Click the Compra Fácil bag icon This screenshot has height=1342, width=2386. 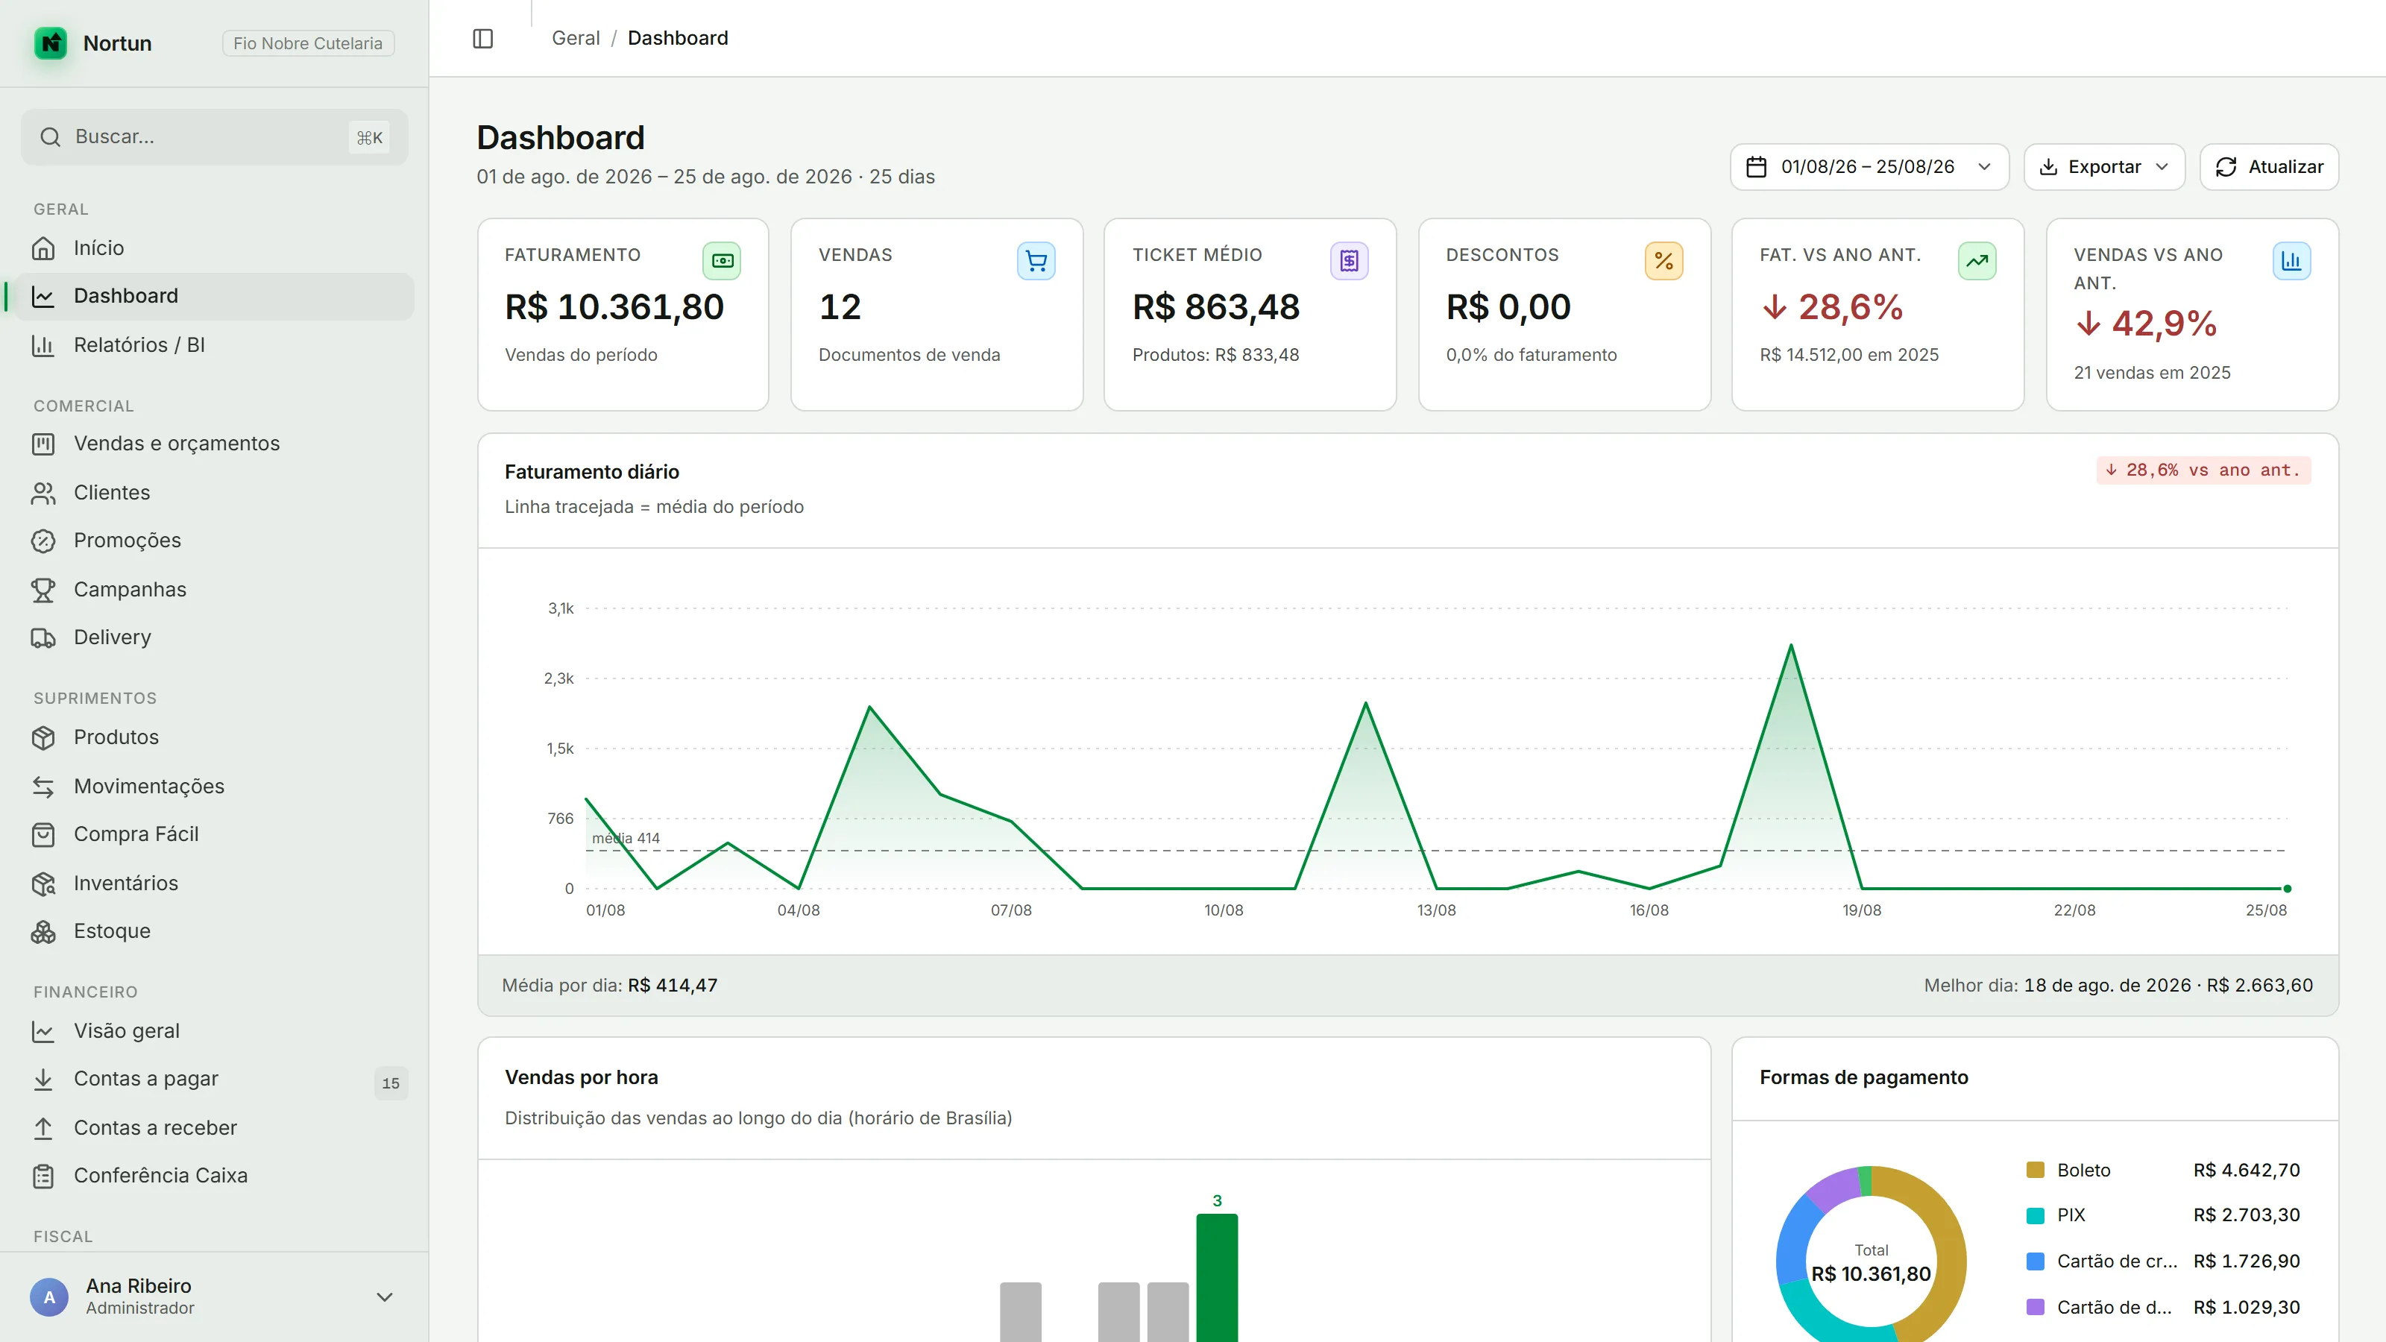click(43, 834)
